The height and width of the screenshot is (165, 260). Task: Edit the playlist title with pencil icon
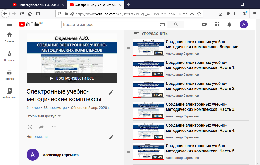[x=111, y=93]
